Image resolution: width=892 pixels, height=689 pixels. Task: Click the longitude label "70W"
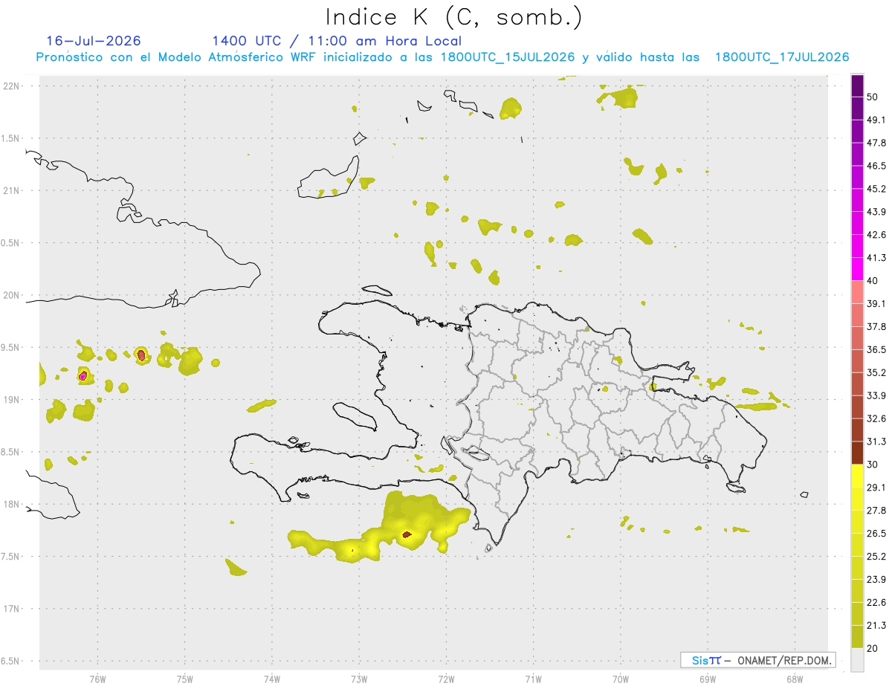point(621,679)
